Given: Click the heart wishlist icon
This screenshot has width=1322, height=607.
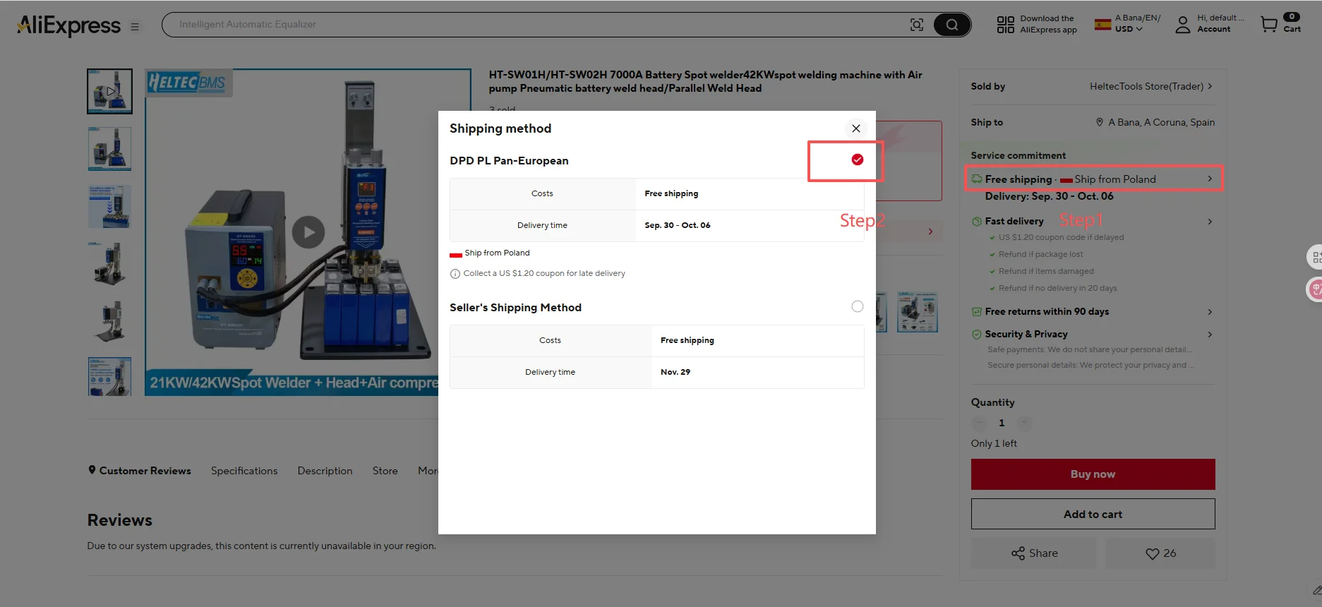Looking at the screenshot, I should point(1152,554).
